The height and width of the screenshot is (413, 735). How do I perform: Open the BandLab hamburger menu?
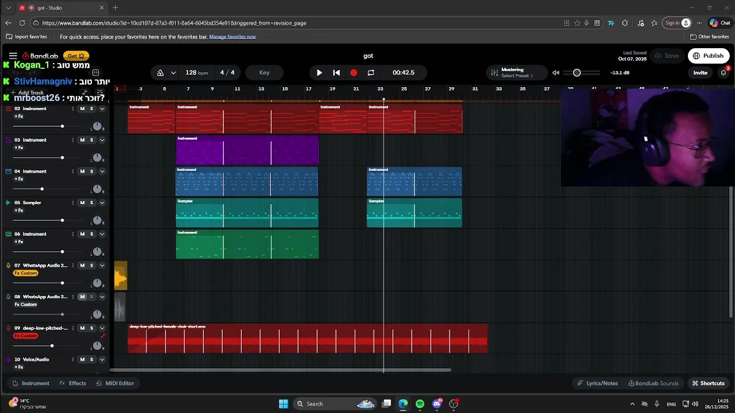click(12, 56)
